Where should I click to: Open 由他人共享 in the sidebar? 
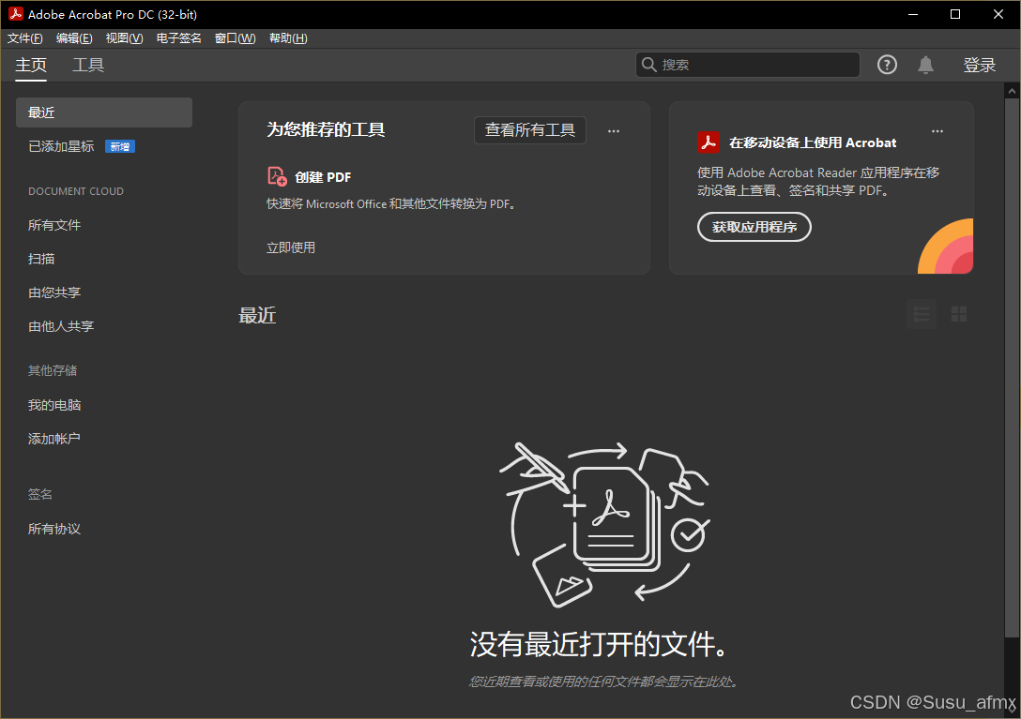[x=61, y=326]
